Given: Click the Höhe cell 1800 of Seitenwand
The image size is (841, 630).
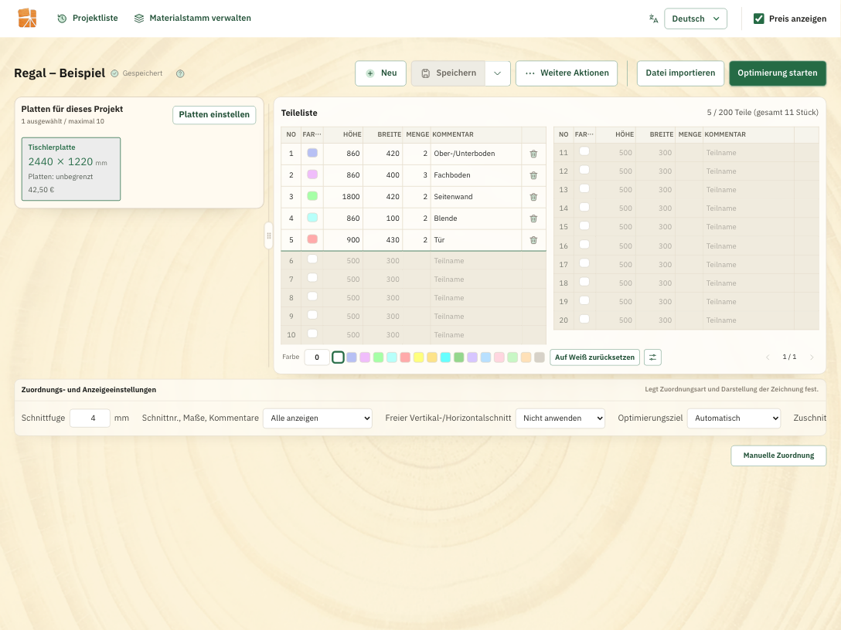Looking at the screenshot, I should (x=342, y=197).
